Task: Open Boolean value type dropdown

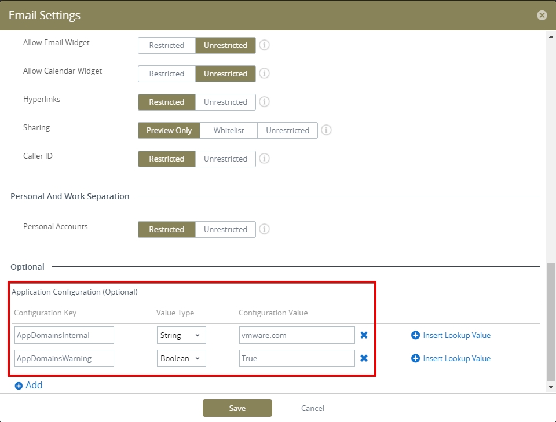Action: 181,358
